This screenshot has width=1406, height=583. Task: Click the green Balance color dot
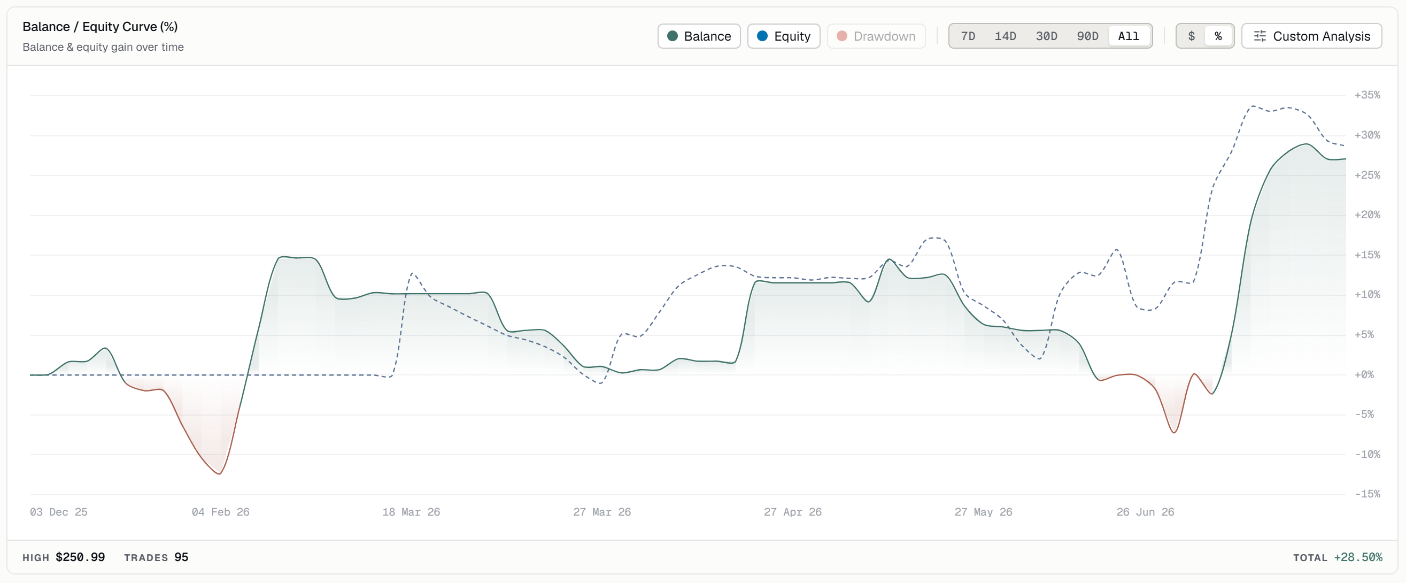[673, 36]
